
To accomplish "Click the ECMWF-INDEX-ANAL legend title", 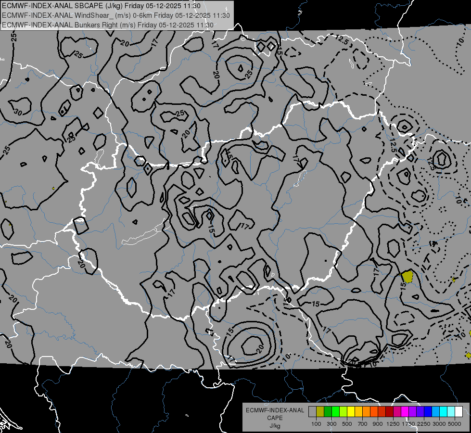I will point(275,410).
